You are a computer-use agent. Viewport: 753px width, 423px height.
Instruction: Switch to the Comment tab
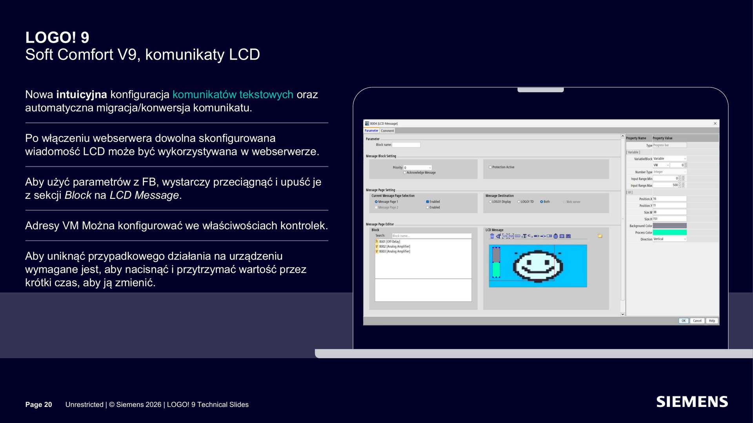(387, 131)
